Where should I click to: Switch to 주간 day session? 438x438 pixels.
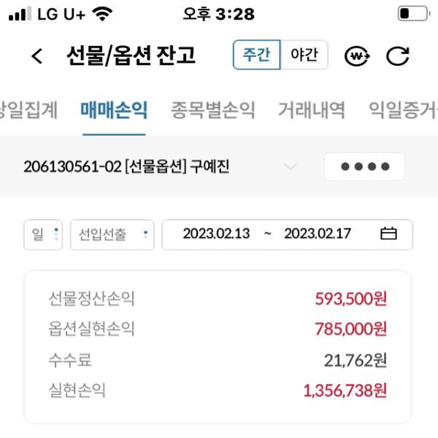[256, 55]
